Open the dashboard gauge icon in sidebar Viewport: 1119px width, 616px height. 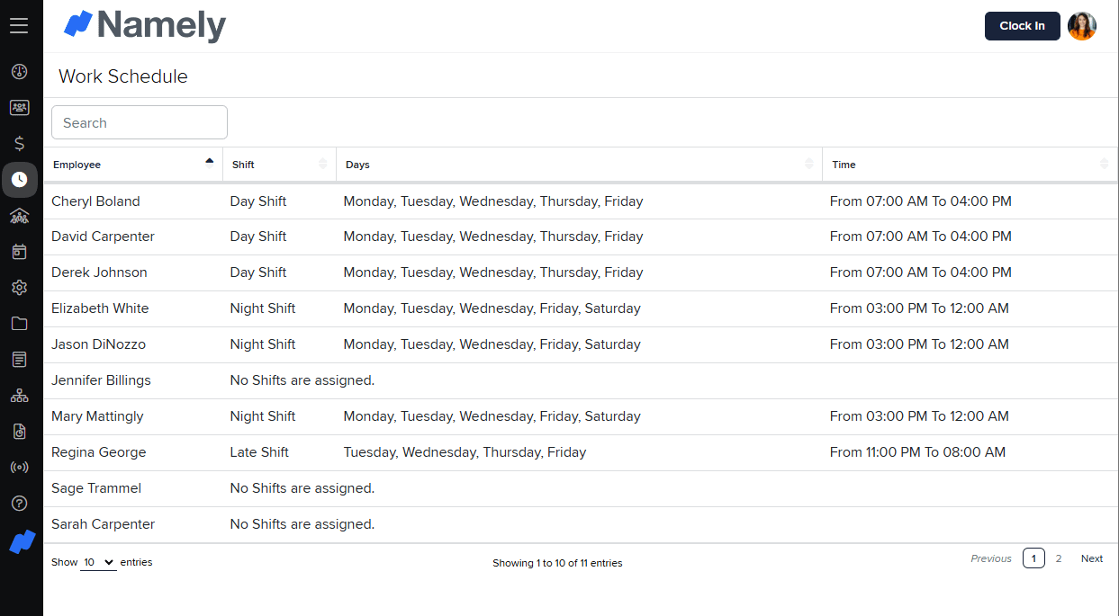point(19,72)
